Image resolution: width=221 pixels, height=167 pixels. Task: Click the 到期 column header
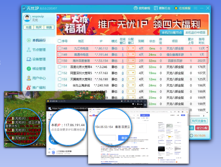tap(141, 41)
